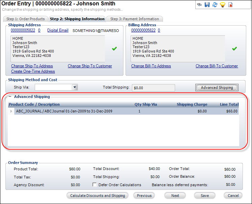The height and width of the screenshot is (204, 252).
Task: Click the Change Ship-To Address link
Action: coord(32,66)
